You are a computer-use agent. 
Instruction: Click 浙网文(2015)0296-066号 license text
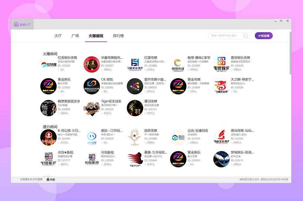[274, 180]
